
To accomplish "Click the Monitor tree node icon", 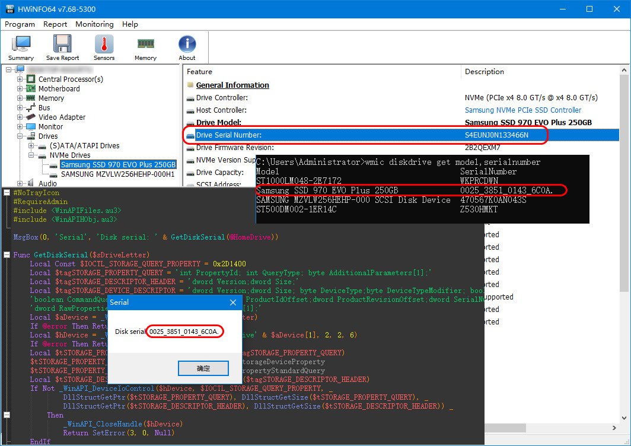I will (x=31, y=126).
